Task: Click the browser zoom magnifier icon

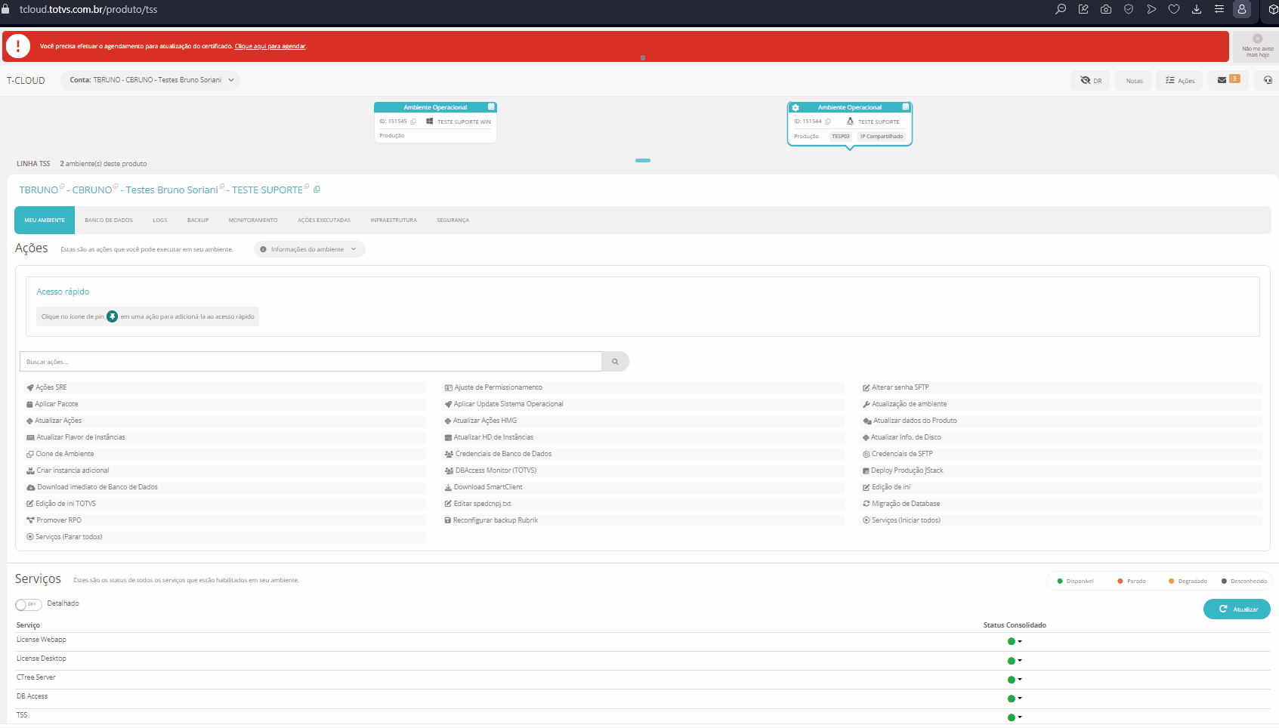Action: (x=1061, y=9)
